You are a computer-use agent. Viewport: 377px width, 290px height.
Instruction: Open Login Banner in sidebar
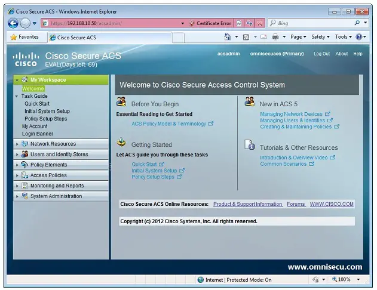point(38,134)
